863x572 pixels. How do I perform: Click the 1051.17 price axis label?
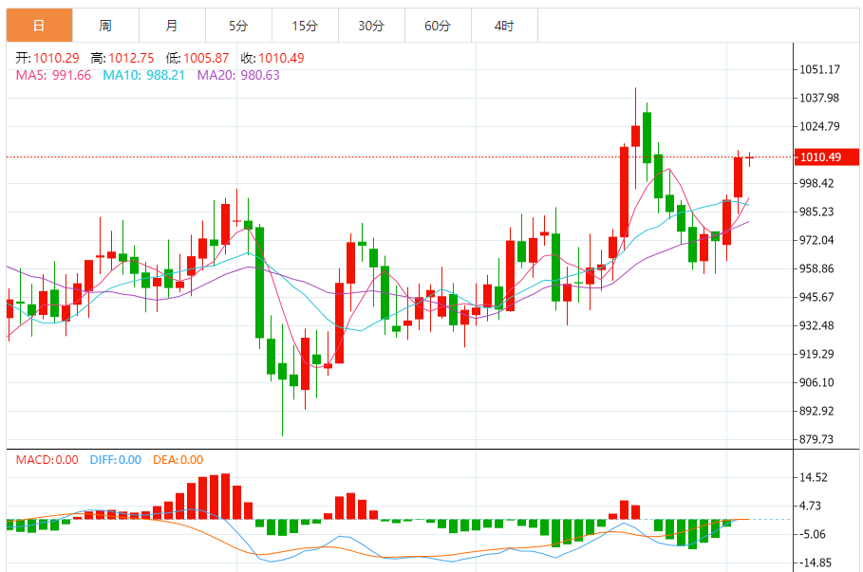(819, 69)
